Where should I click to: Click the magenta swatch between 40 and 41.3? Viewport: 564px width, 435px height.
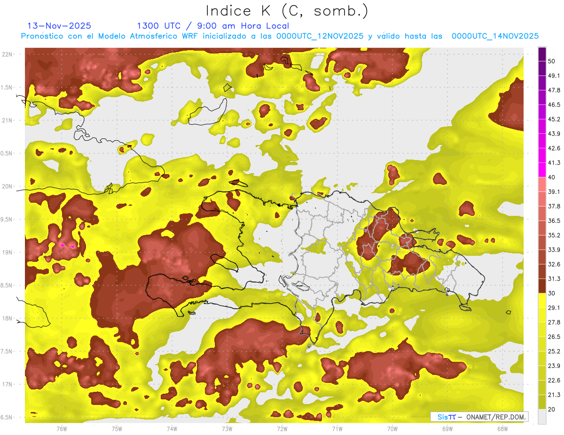pos(542,170)
